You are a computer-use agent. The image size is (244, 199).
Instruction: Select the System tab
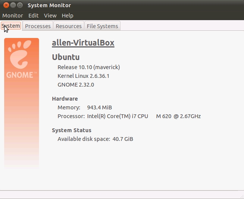[11, 26]
